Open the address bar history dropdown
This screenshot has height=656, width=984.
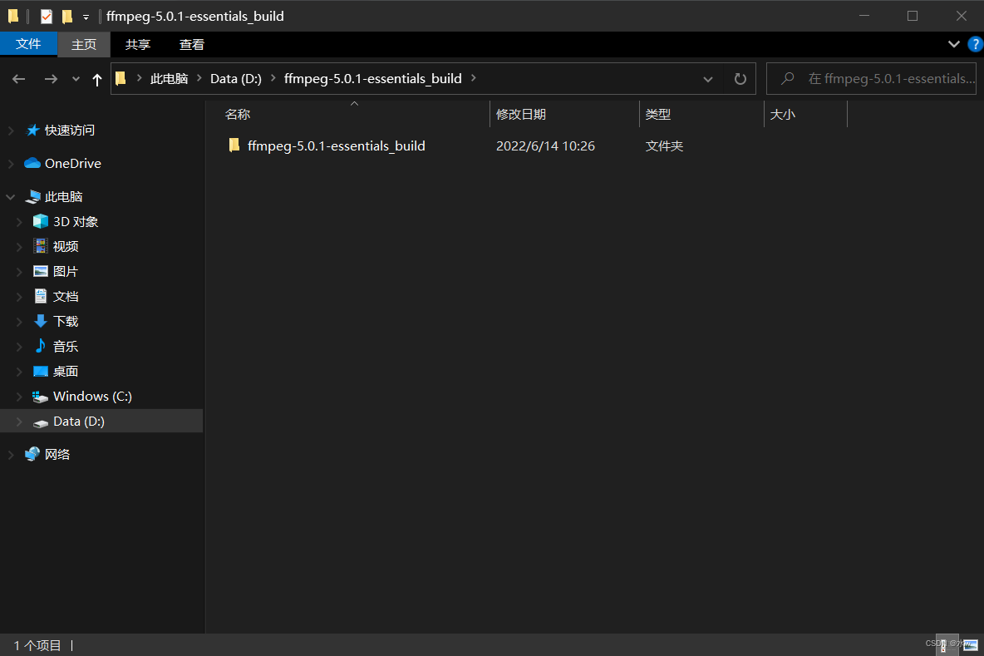(708, 79)
